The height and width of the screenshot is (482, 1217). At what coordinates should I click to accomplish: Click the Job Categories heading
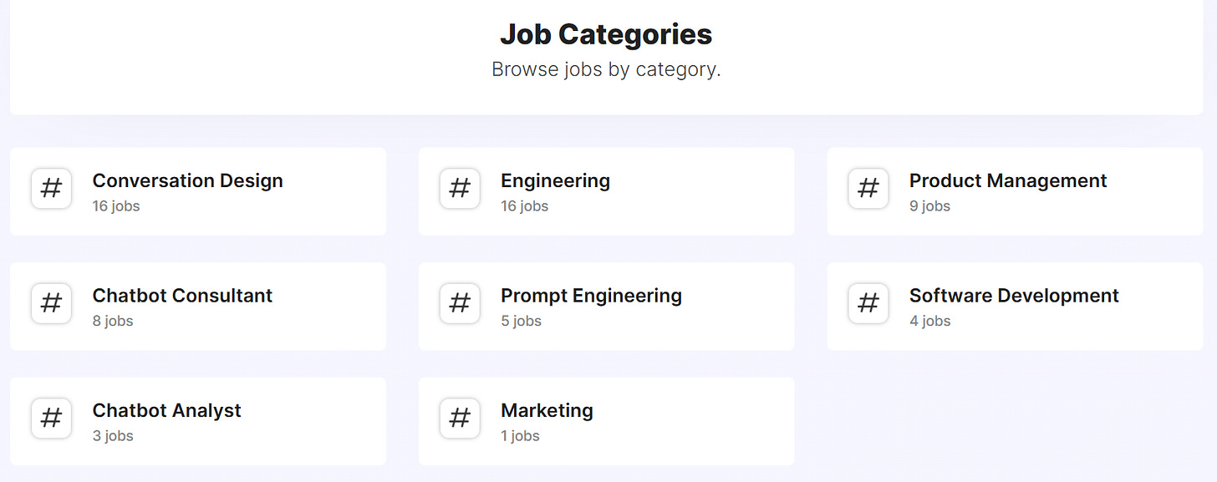(x=606, y=34)
